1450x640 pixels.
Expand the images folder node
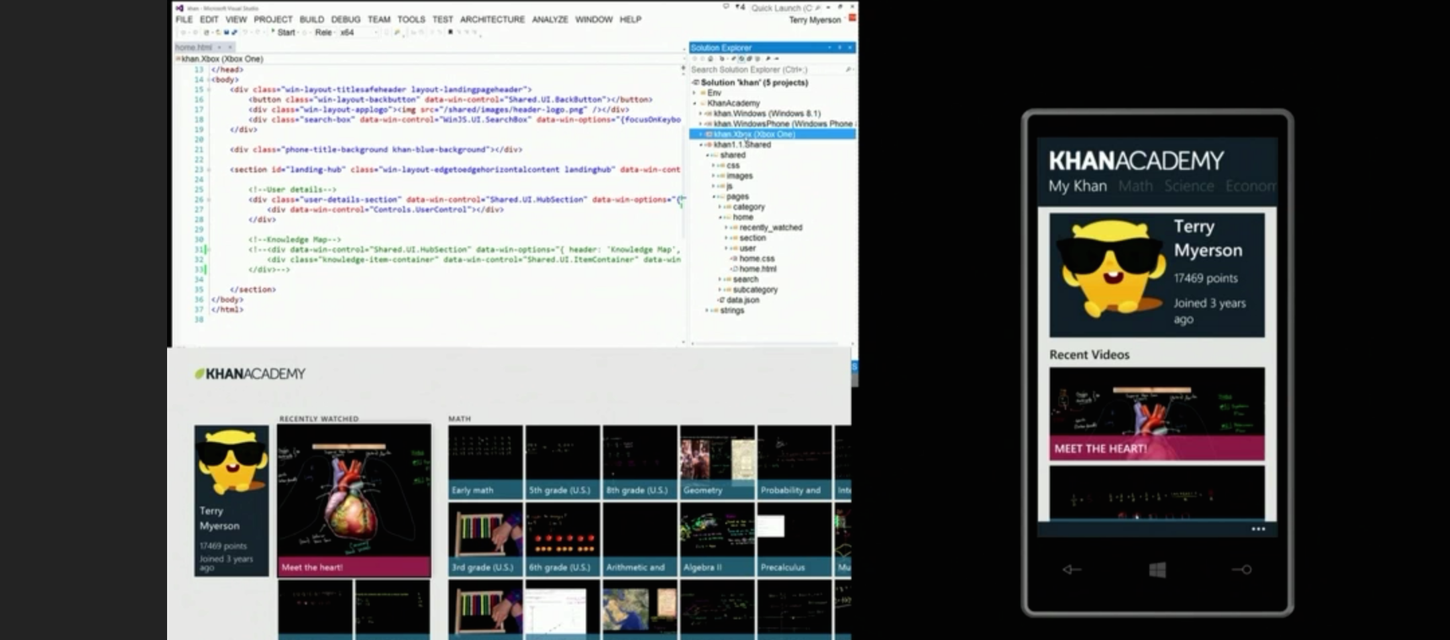[713, 176]
